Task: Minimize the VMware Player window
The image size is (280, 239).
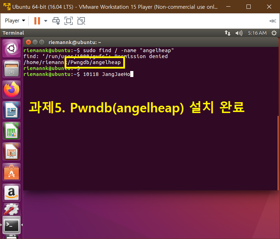Action: [228, 7]
